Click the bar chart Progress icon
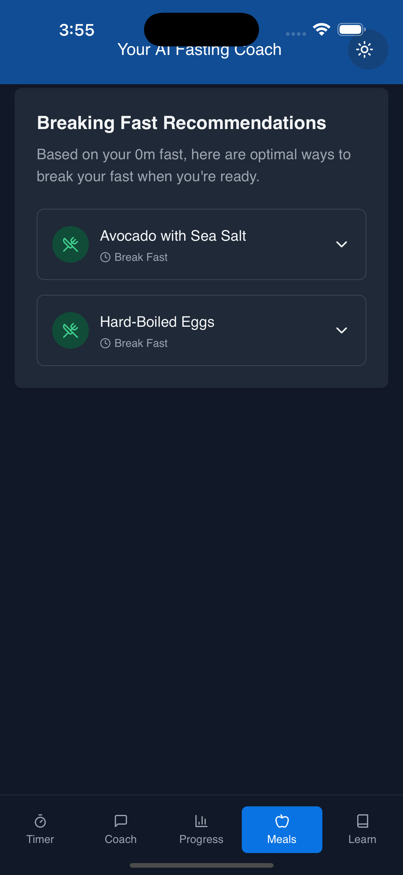This screenshot has width=403, height=875. tap(201, 821)
